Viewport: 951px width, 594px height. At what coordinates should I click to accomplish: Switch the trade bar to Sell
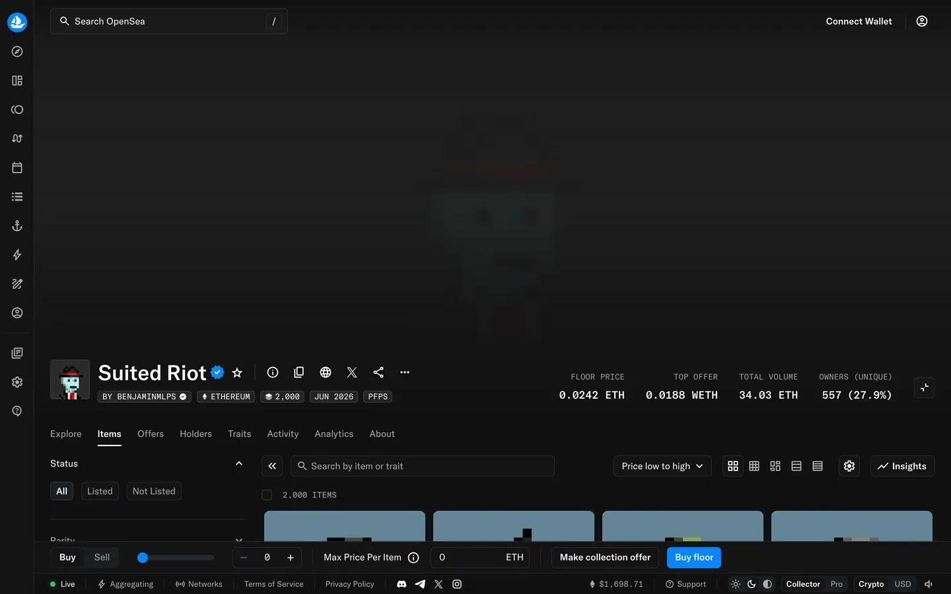(102, 558)
